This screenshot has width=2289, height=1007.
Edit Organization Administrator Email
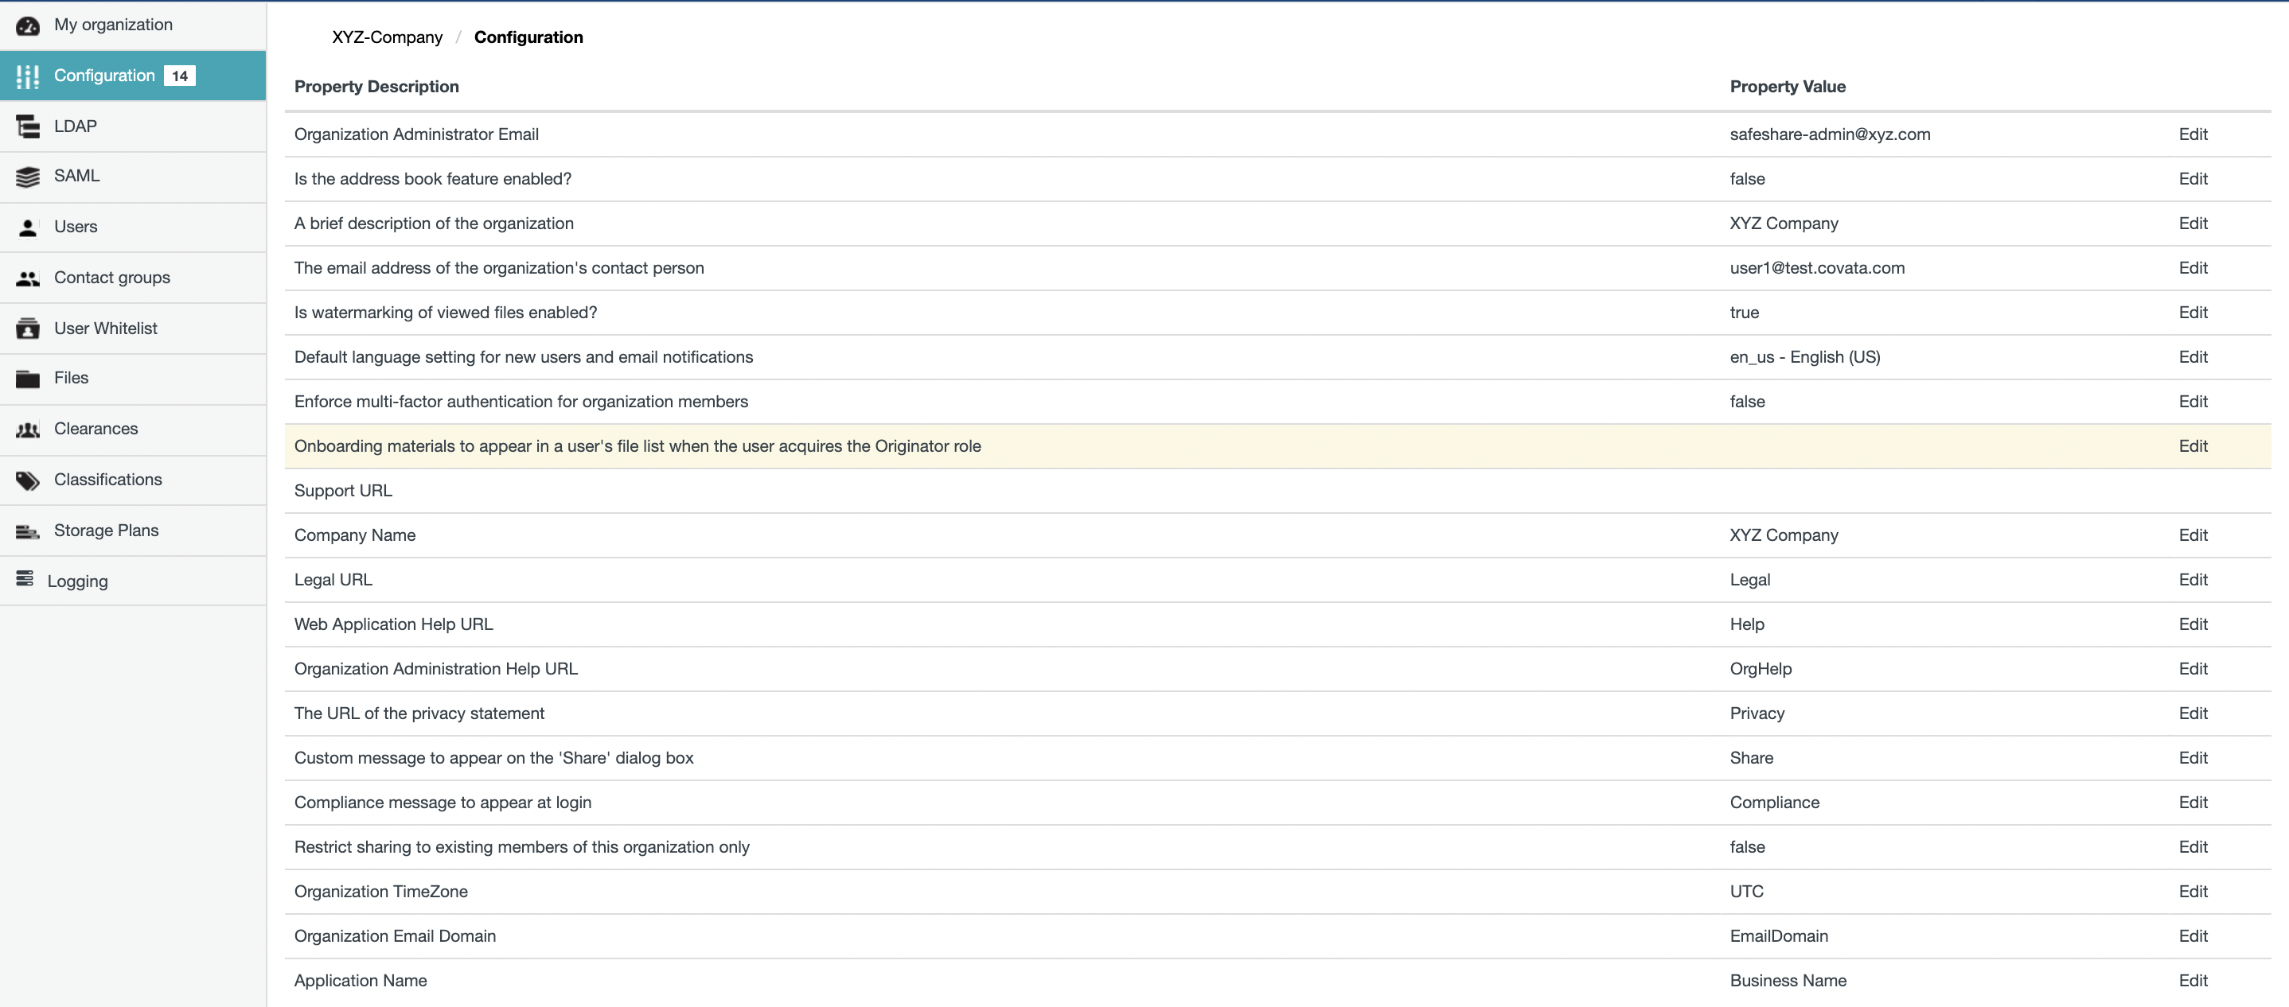coord(2192,134)
